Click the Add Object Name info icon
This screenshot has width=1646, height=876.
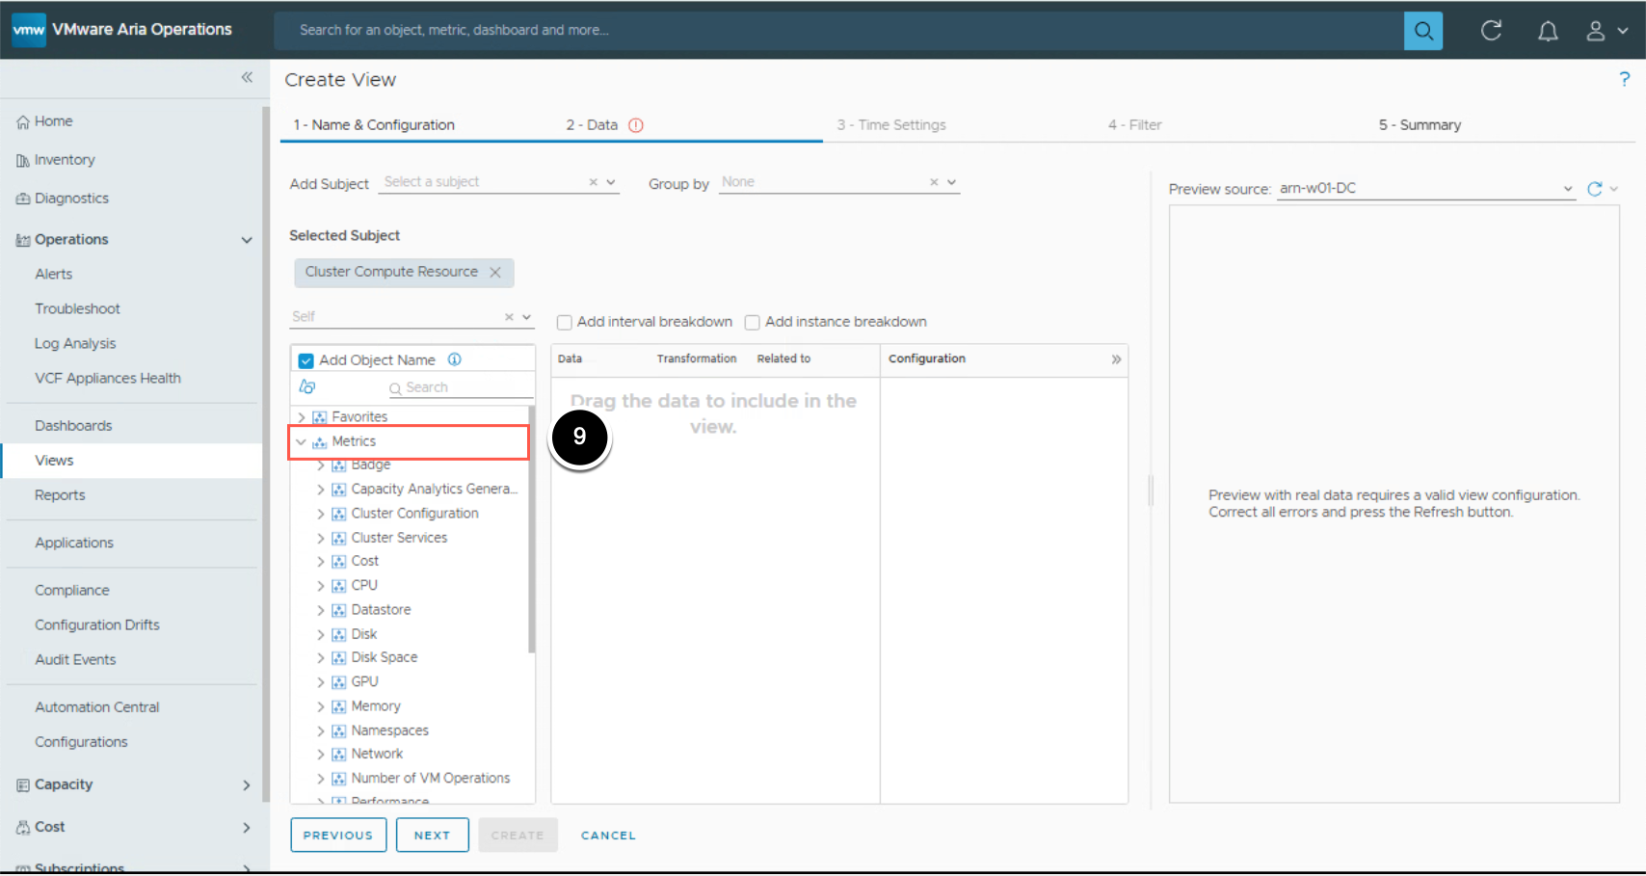tap(455, 359)
